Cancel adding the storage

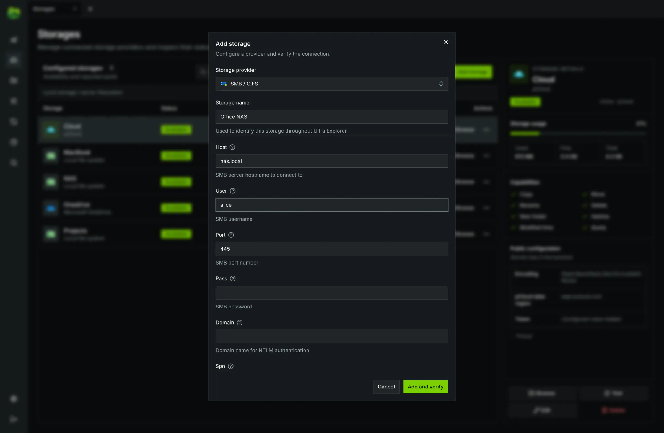[386, 387]
